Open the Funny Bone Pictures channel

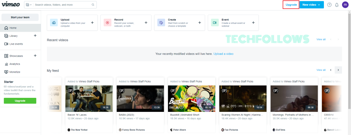pyautogui.click(x=132, y=130)
